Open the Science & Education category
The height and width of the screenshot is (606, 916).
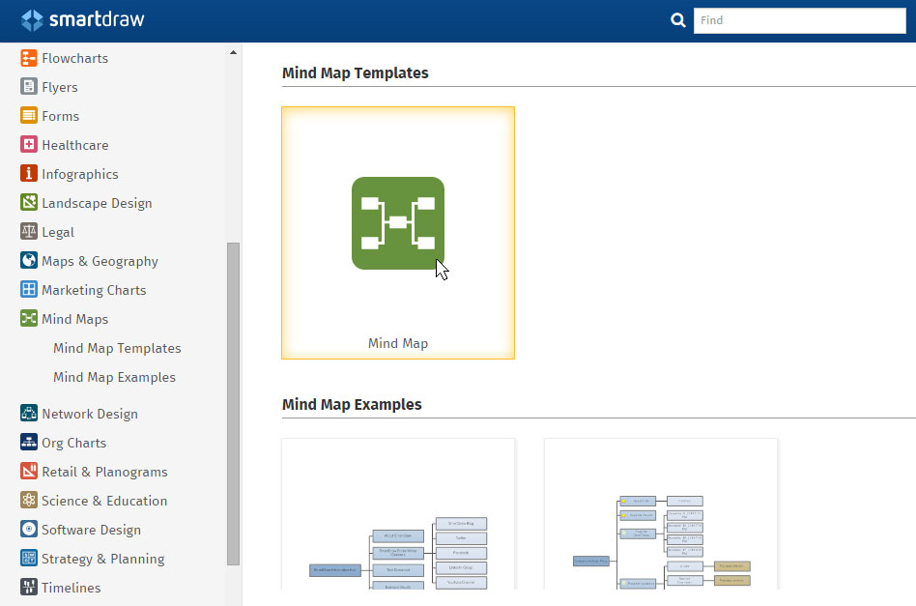[104, 501]
